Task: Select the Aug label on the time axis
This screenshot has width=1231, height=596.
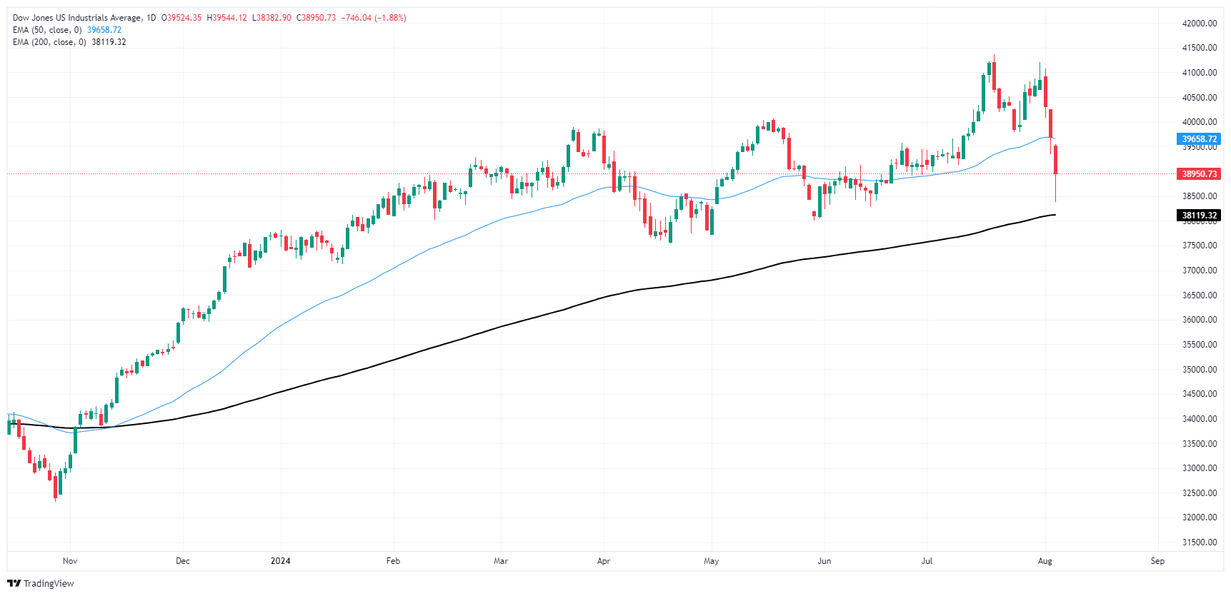Action: click(1045, 561)
